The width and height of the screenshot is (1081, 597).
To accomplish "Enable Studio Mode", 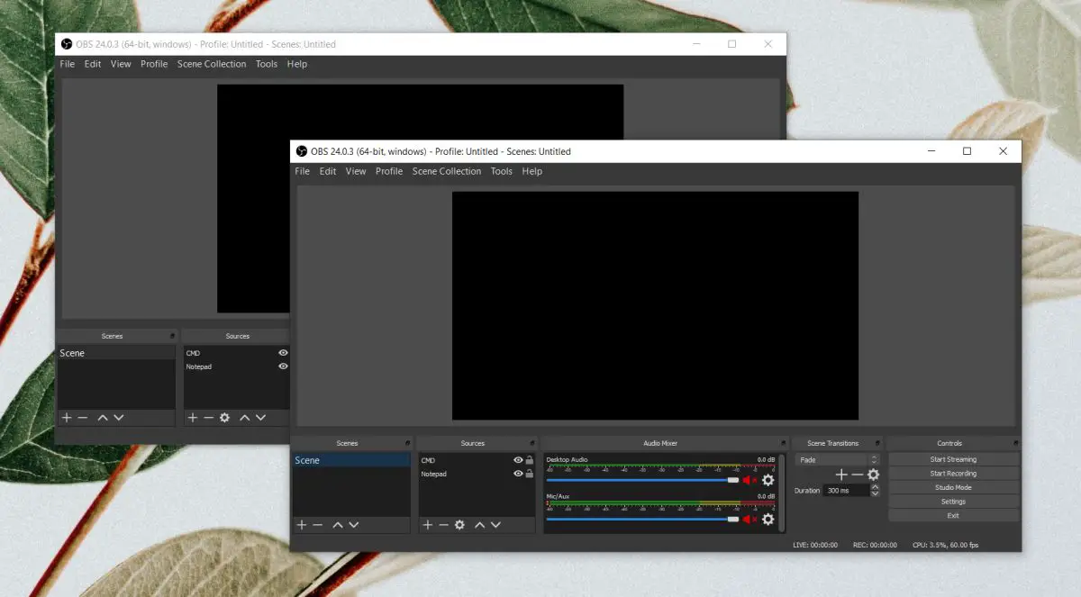I will click(953, 487).
